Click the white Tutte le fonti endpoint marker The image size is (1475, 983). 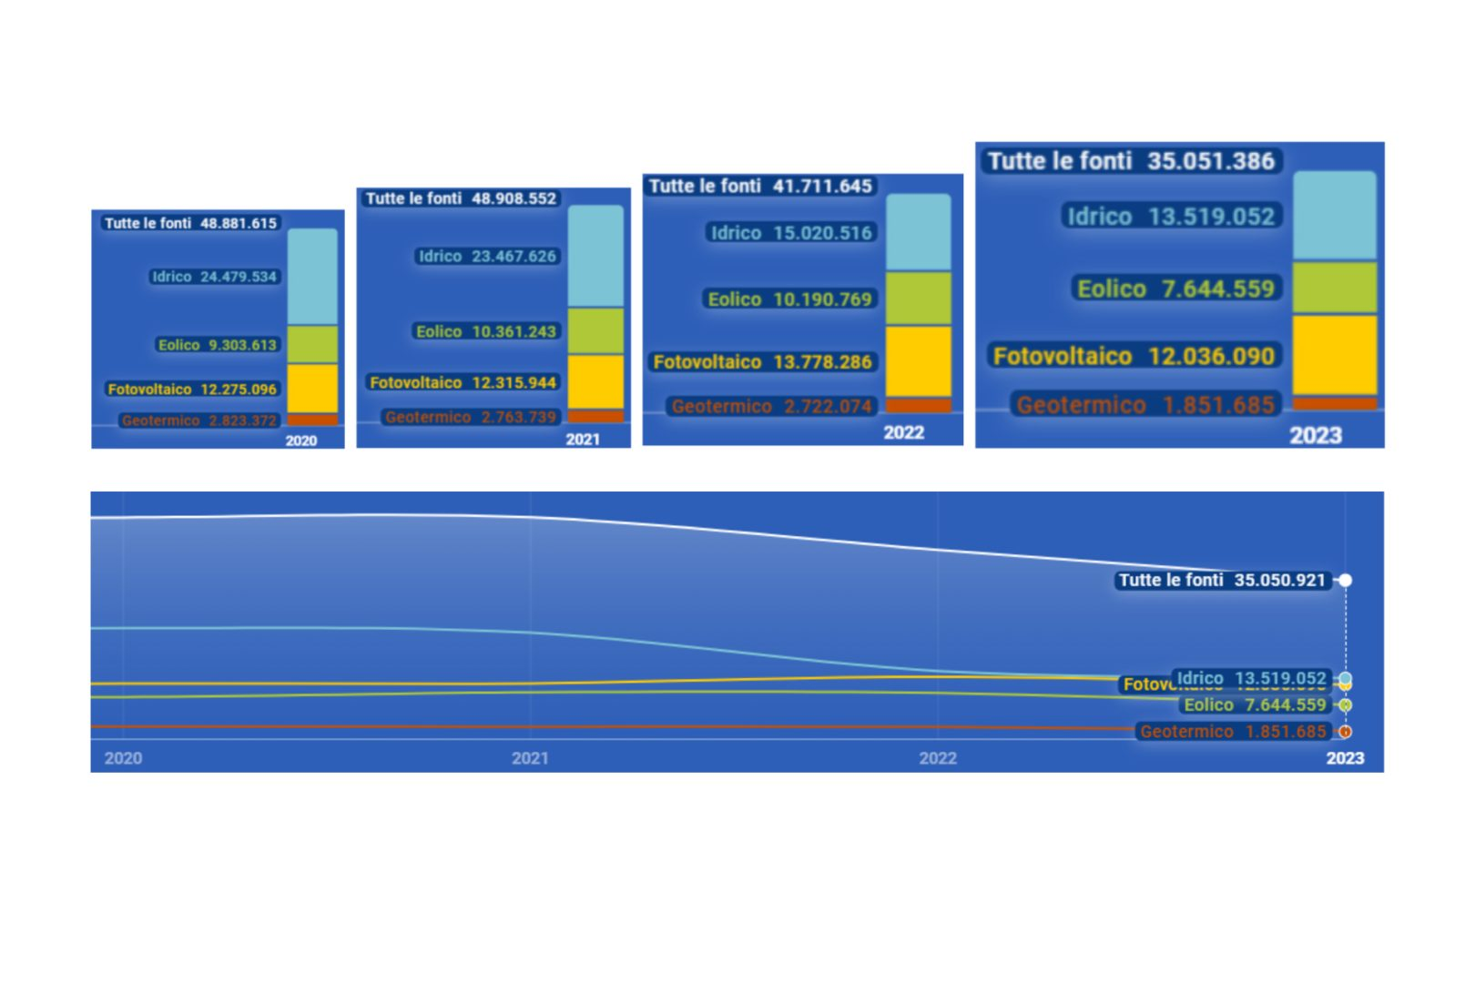(x=1345, y=581)
